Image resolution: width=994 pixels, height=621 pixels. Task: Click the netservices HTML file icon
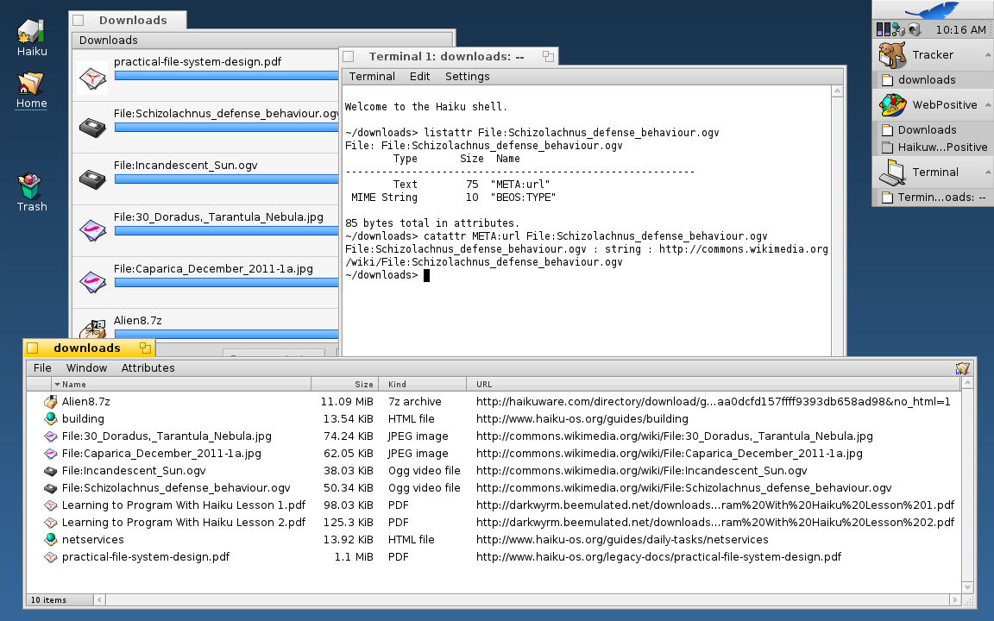point(51,540)
